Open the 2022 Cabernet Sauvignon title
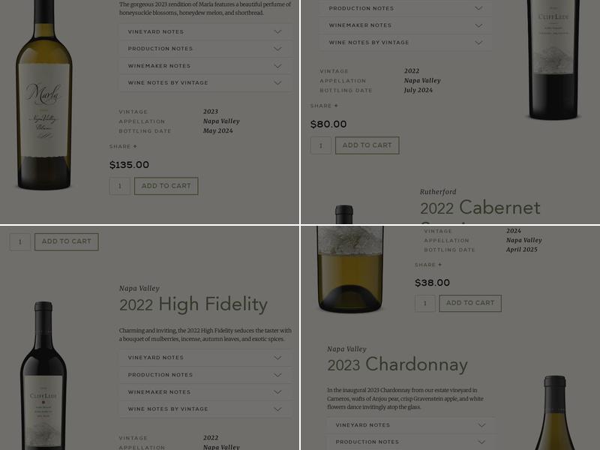 coord(480,208)
